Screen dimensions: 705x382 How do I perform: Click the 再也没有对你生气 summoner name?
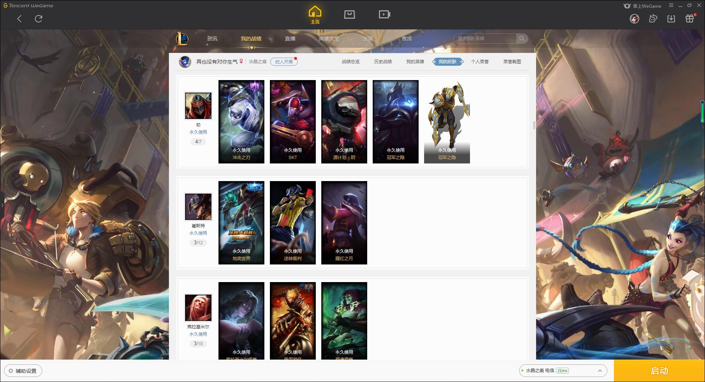[217, 62]
